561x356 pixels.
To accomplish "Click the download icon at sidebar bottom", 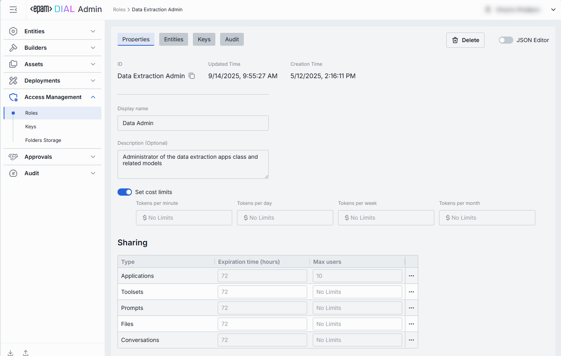I will click(x=10, y=353).
